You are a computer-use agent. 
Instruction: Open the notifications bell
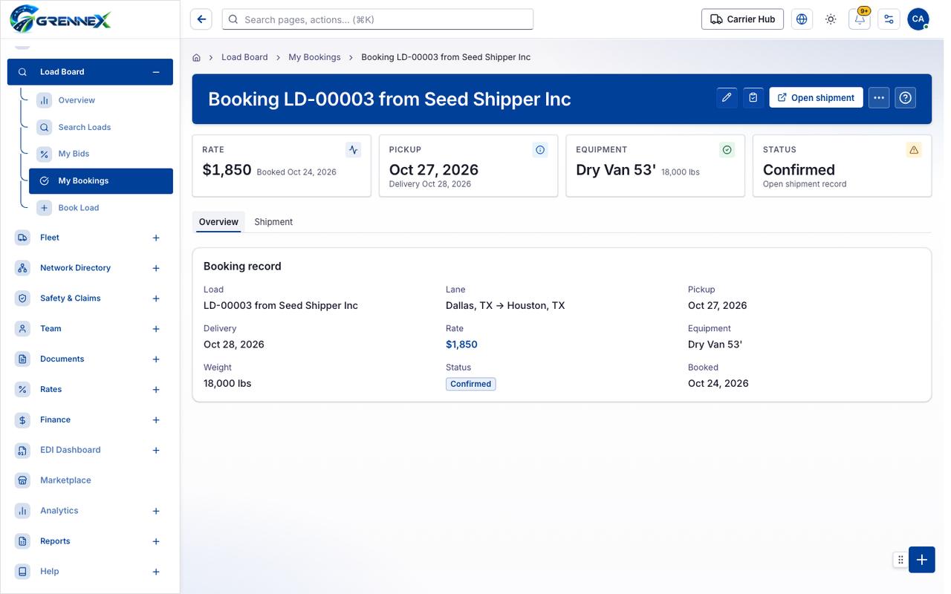(x=860, y=19)
